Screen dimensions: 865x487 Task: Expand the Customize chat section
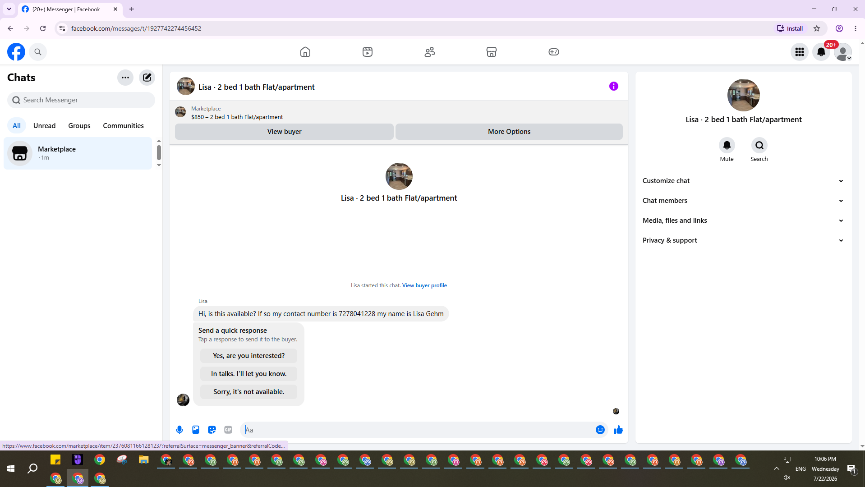coord(743,181)
